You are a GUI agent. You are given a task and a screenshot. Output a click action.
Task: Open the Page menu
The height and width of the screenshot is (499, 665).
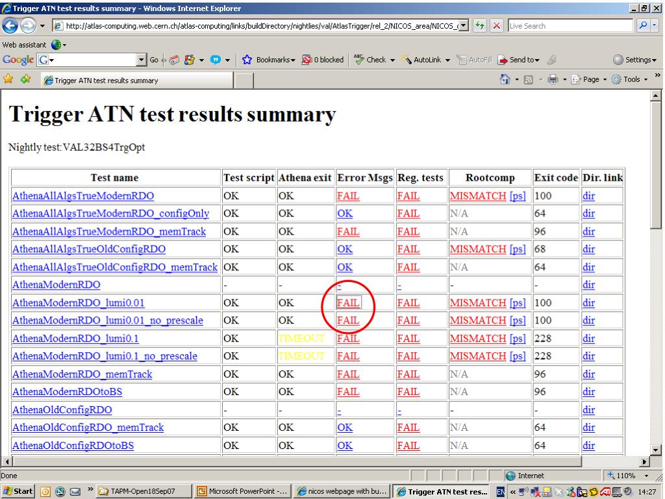coord(589,79)
